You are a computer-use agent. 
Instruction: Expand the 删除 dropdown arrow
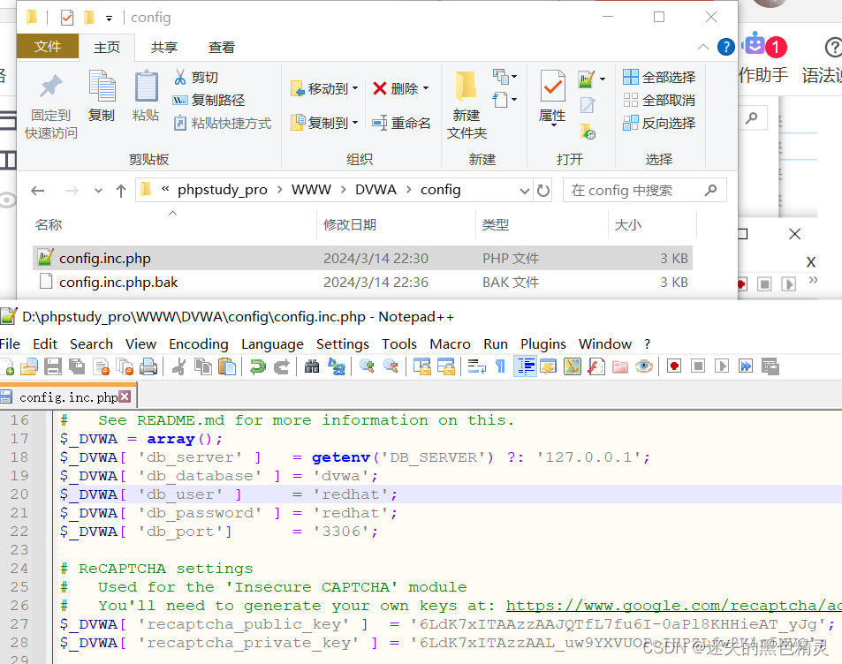[x=425, y=88]
